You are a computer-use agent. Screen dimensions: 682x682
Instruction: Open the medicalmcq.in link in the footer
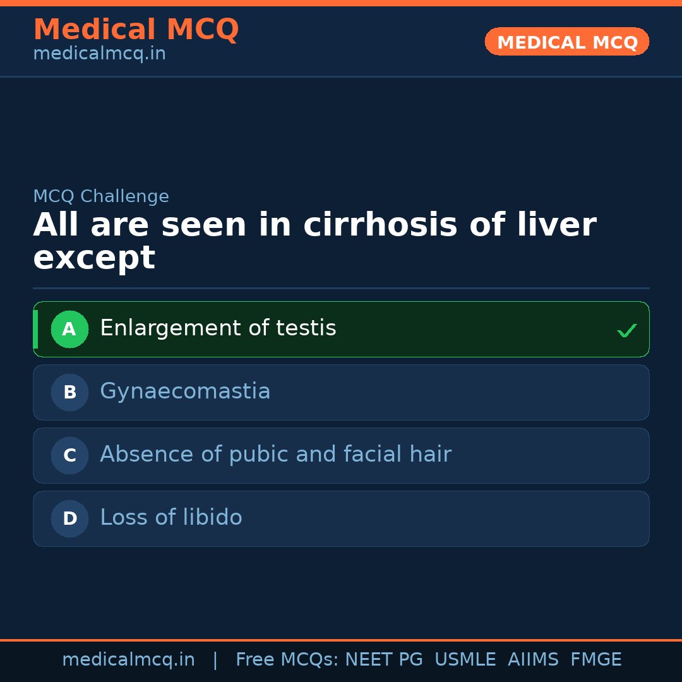128,659
